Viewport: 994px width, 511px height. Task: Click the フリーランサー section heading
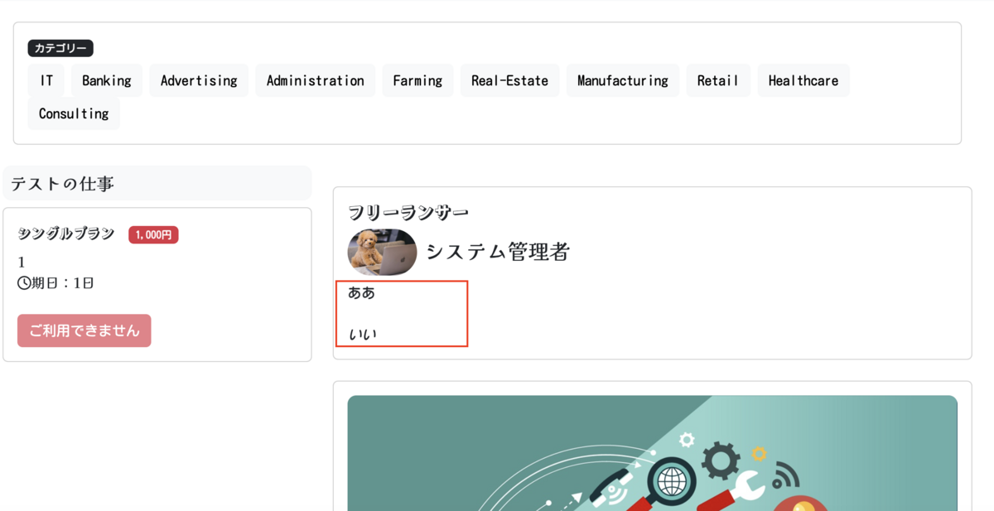pos(408,213)
